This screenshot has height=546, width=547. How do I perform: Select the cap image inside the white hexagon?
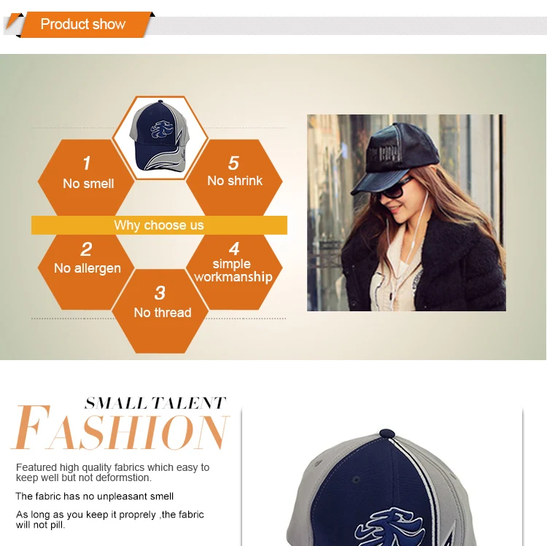click(160, 137)
